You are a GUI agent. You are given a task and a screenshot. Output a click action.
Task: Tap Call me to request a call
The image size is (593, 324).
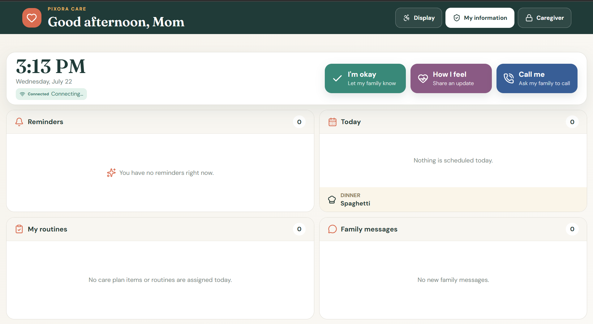(x=537, y=79)
